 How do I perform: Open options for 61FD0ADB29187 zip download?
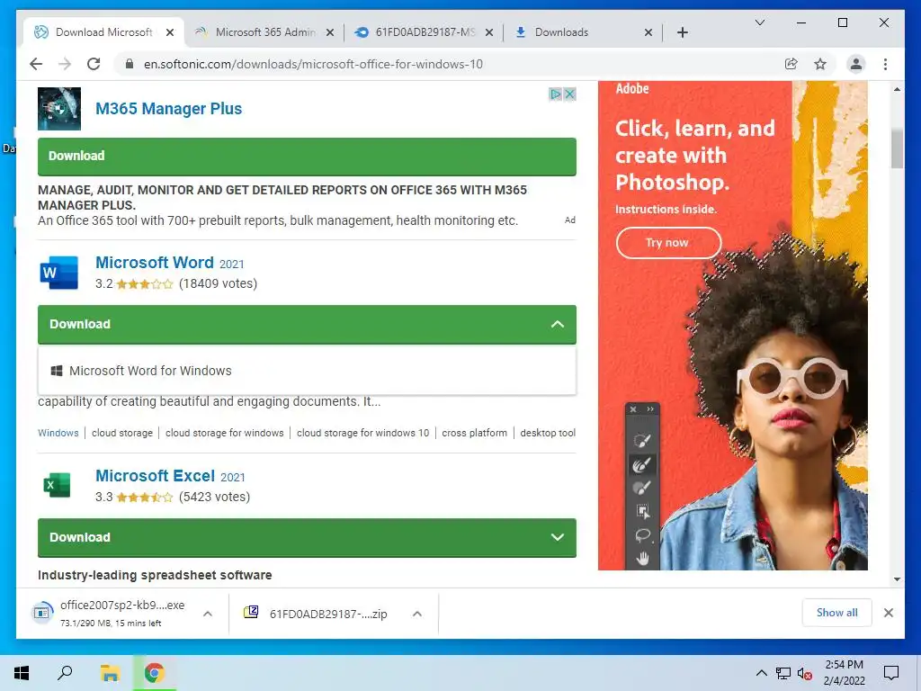[417, 614]
